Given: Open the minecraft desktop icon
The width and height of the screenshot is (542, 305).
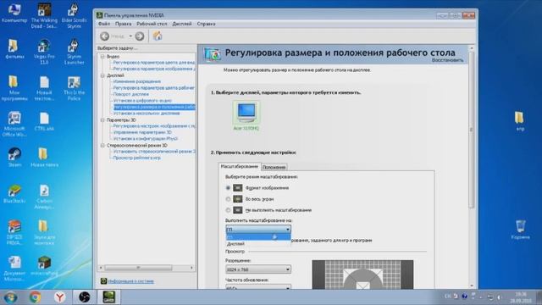Looking at the screenshot, I should [x=44, y=265].
